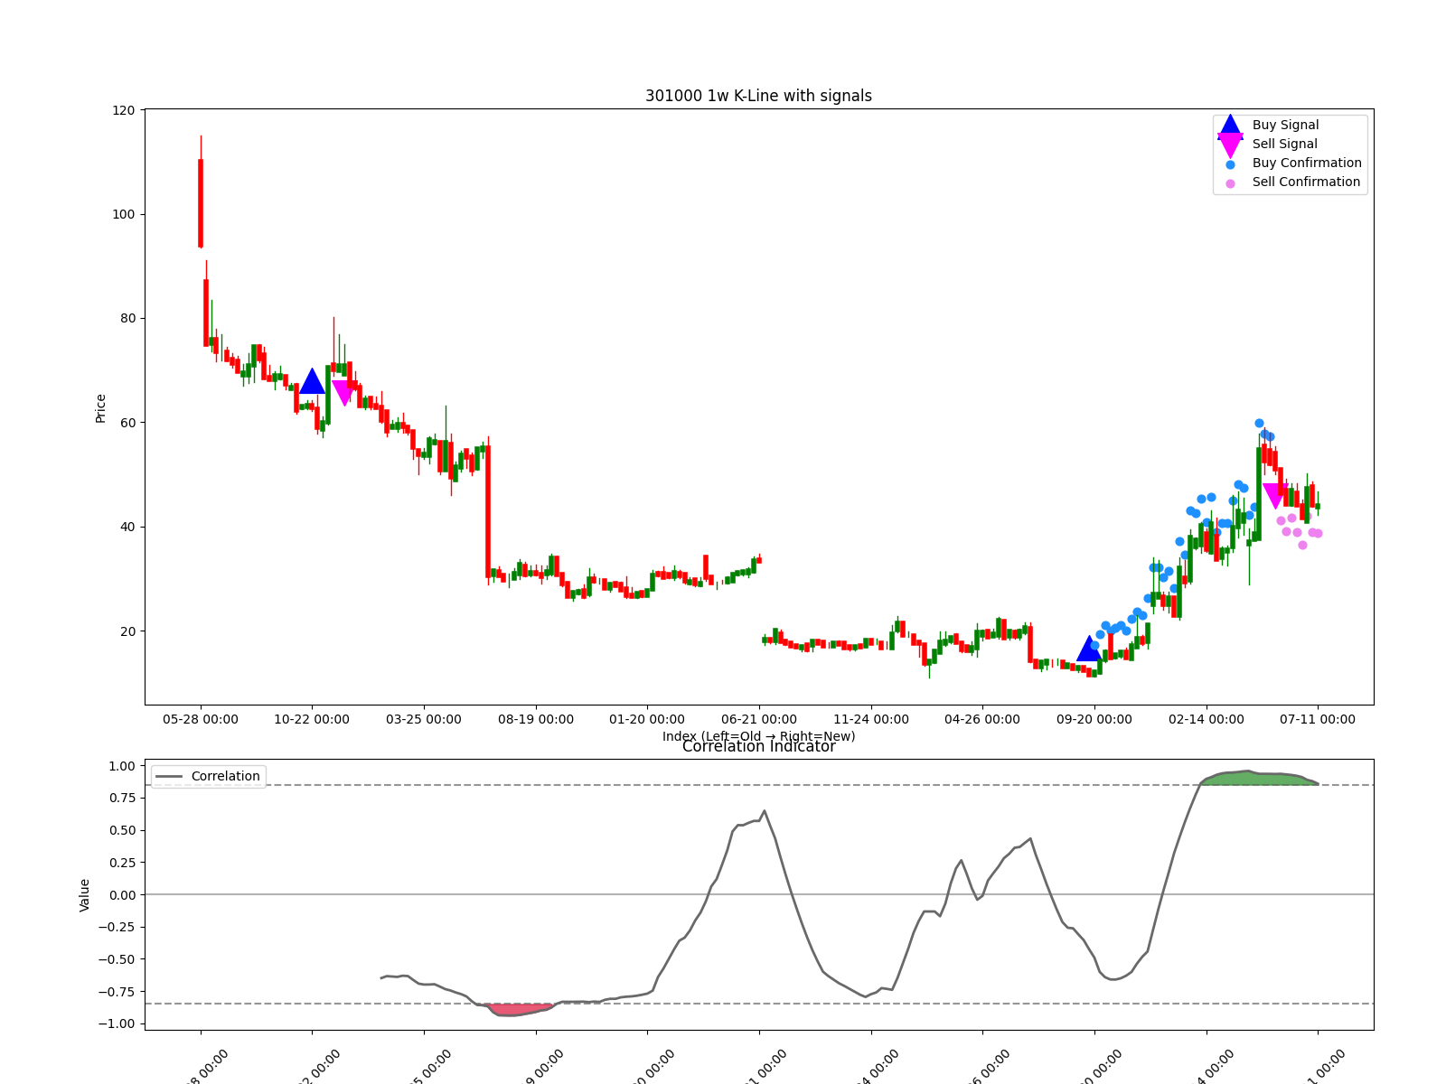This screenshot has height=1084, width=1446.
Task: Click the tall first red candlestick
Action: pyautogui.click(x=201, y=202)
